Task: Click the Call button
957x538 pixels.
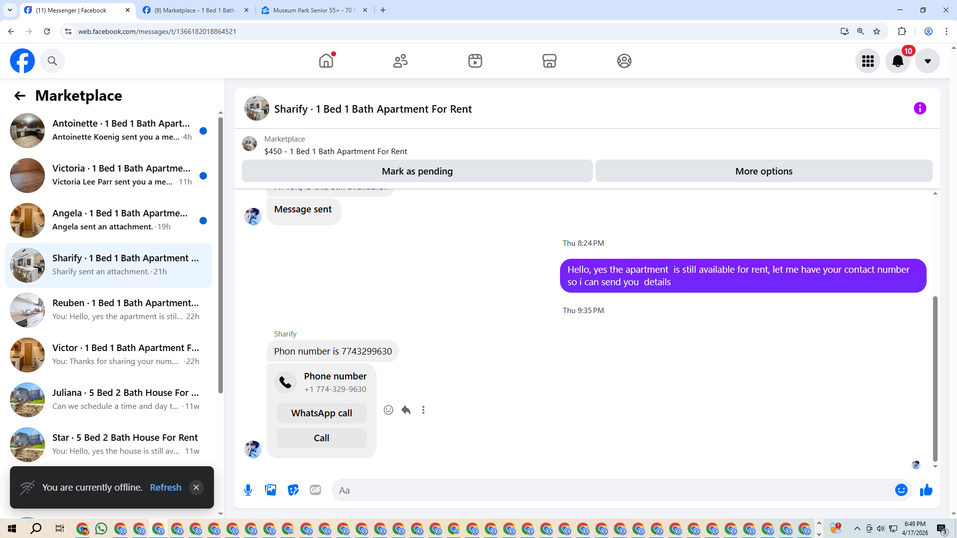Action: pos(322,438)
